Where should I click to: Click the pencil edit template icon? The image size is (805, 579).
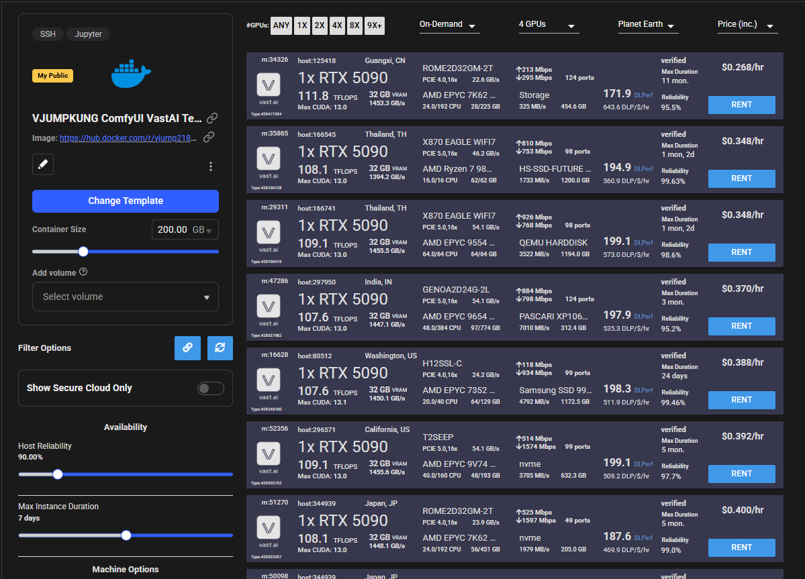pos(43,164)
